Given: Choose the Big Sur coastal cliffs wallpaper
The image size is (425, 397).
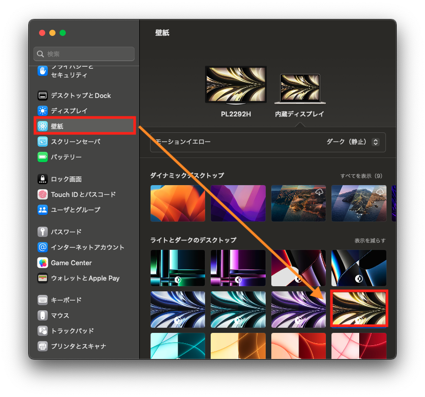Looking at the screenshot, I should [299, 203].
